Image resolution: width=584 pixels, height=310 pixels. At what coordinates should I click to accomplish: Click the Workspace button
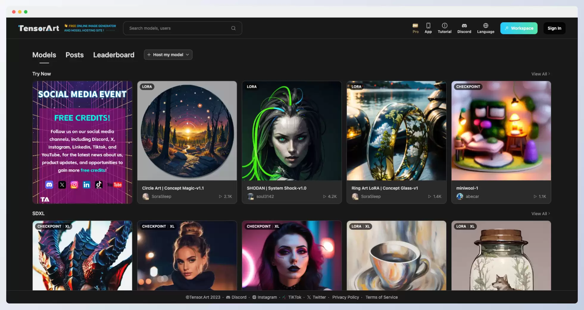pos(519,28)
